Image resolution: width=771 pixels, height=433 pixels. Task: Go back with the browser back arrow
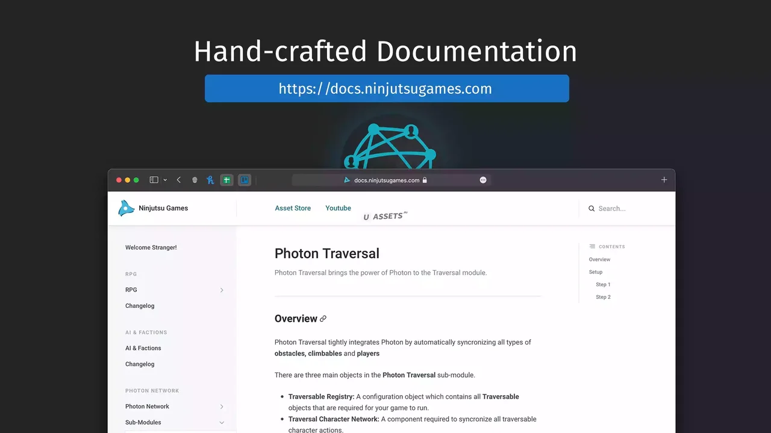click(x=179, y=180)
